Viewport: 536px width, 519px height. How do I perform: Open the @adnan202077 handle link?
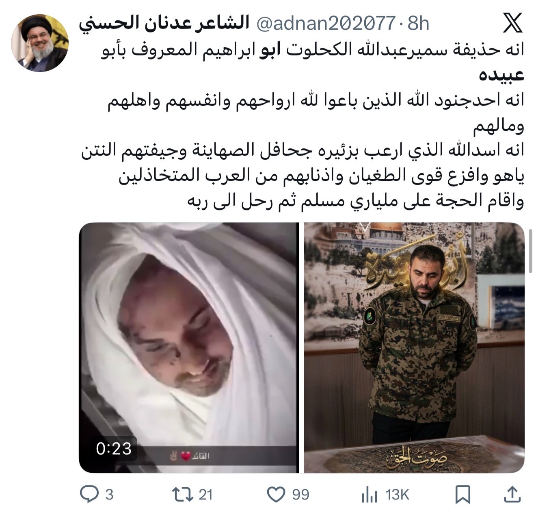[326, 24]
